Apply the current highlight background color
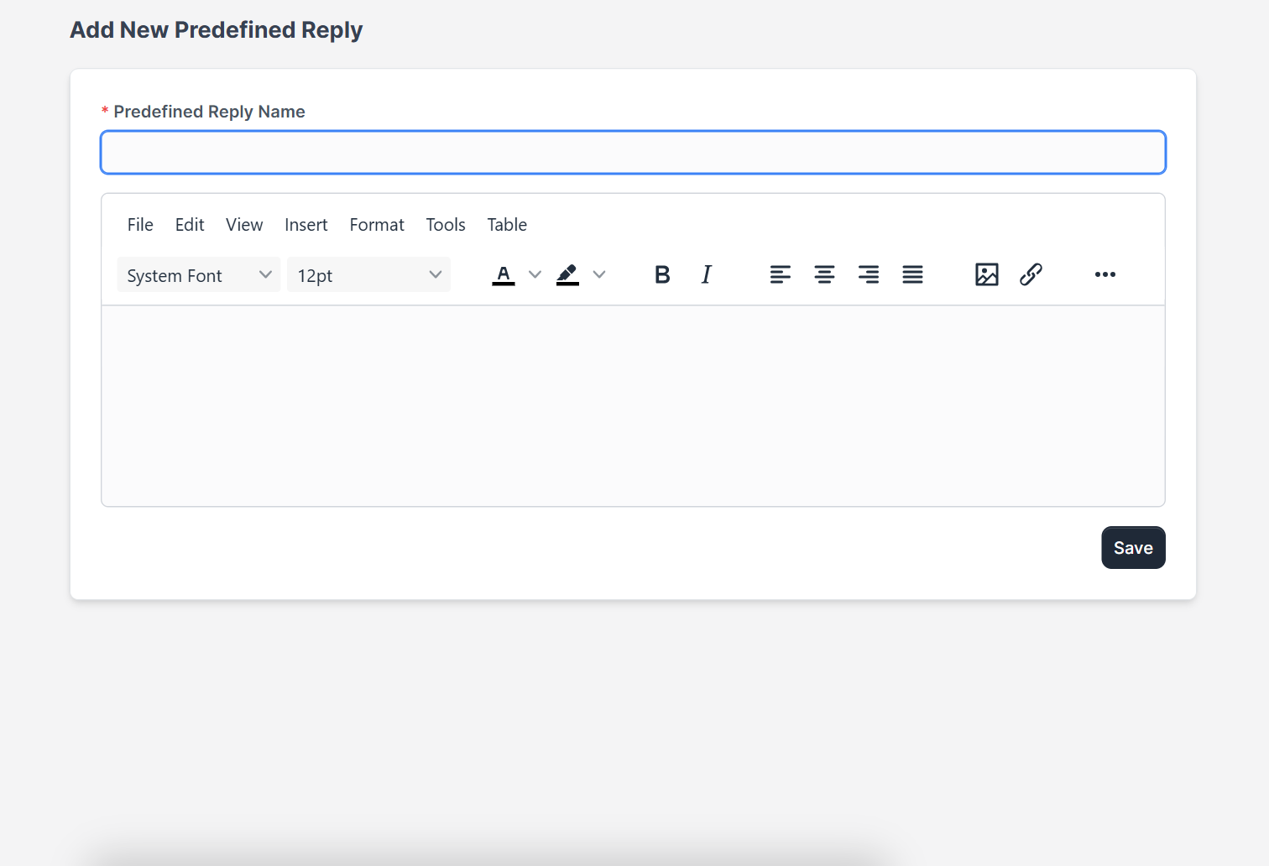This screenshot has height=866, width=1269. click(x=567, y=274)
